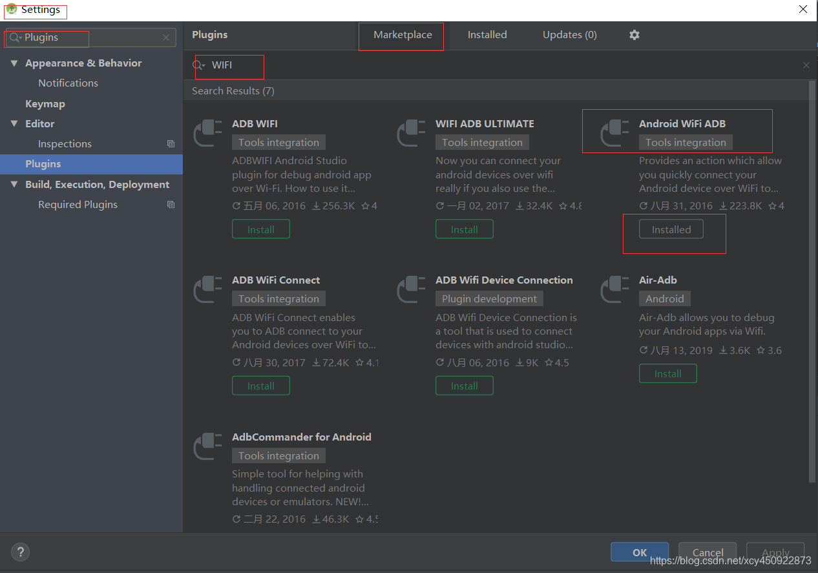
Task: Open the plugins gear settings menu
Action: pyautogui.click(x=634, y=35)
